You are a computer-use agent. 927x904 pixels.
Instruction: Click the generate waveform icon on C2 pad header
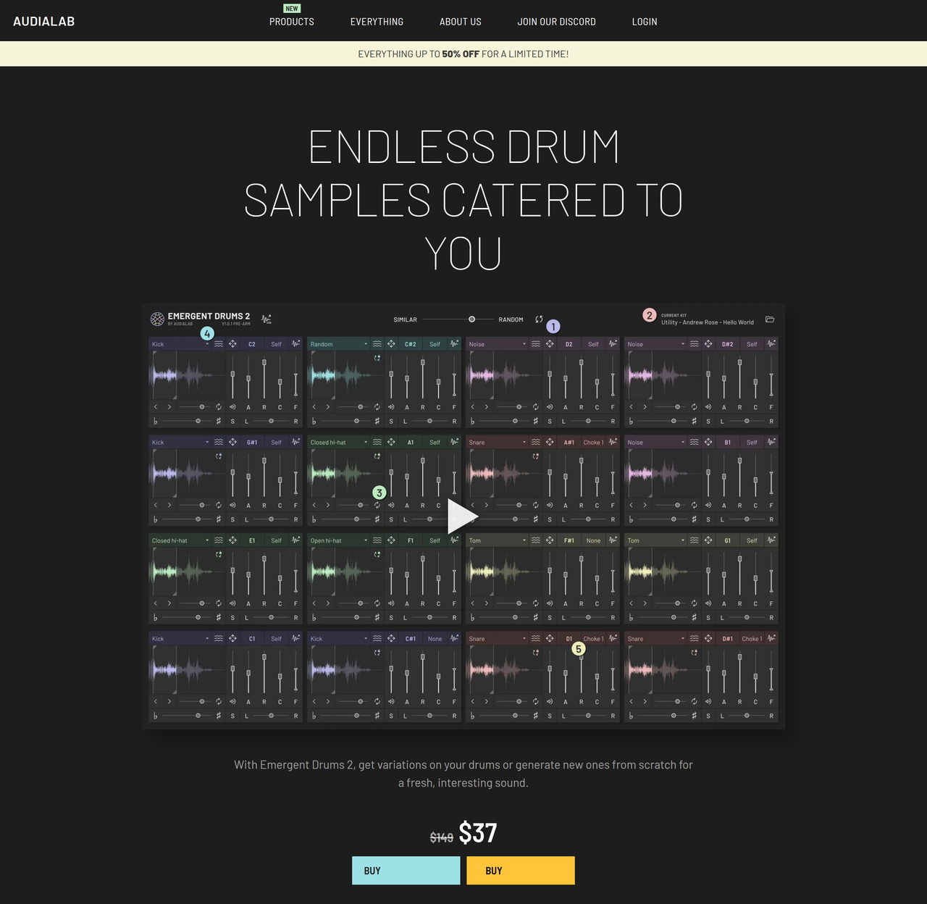(295, 344)
